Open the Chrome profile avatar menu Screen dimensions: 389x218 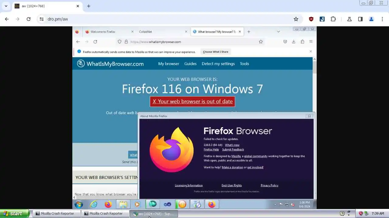pos(371,19)
